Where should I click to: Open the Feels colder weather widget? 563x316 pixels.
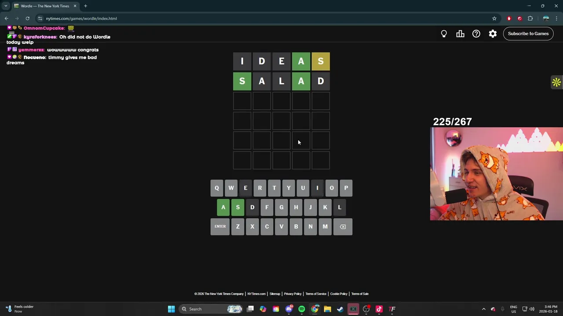[18, 309]
